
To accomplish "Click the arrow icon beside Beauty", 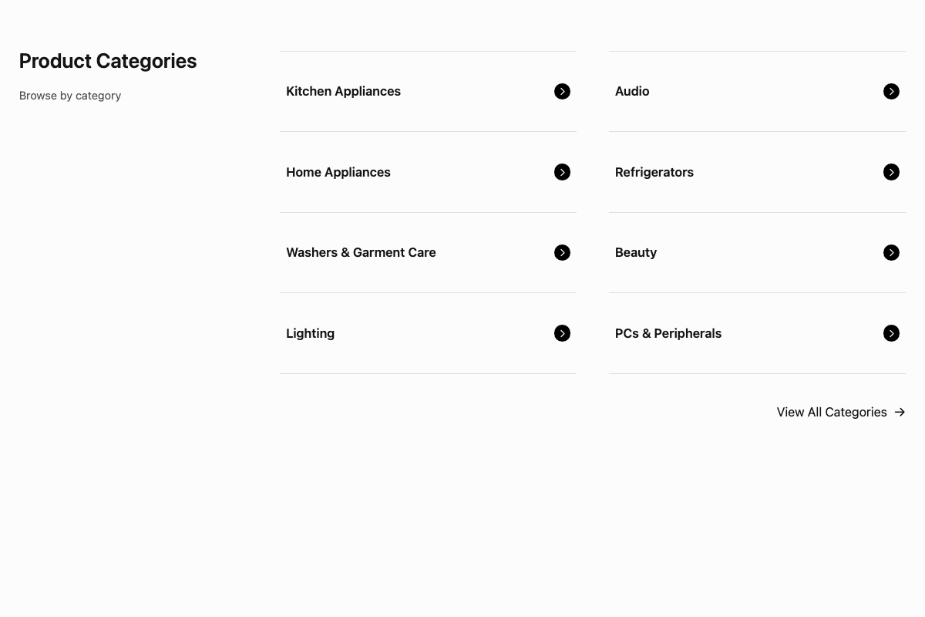I will [891, 253].
